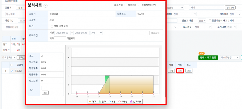Click the 상세선택 button

tap(230, 8)
